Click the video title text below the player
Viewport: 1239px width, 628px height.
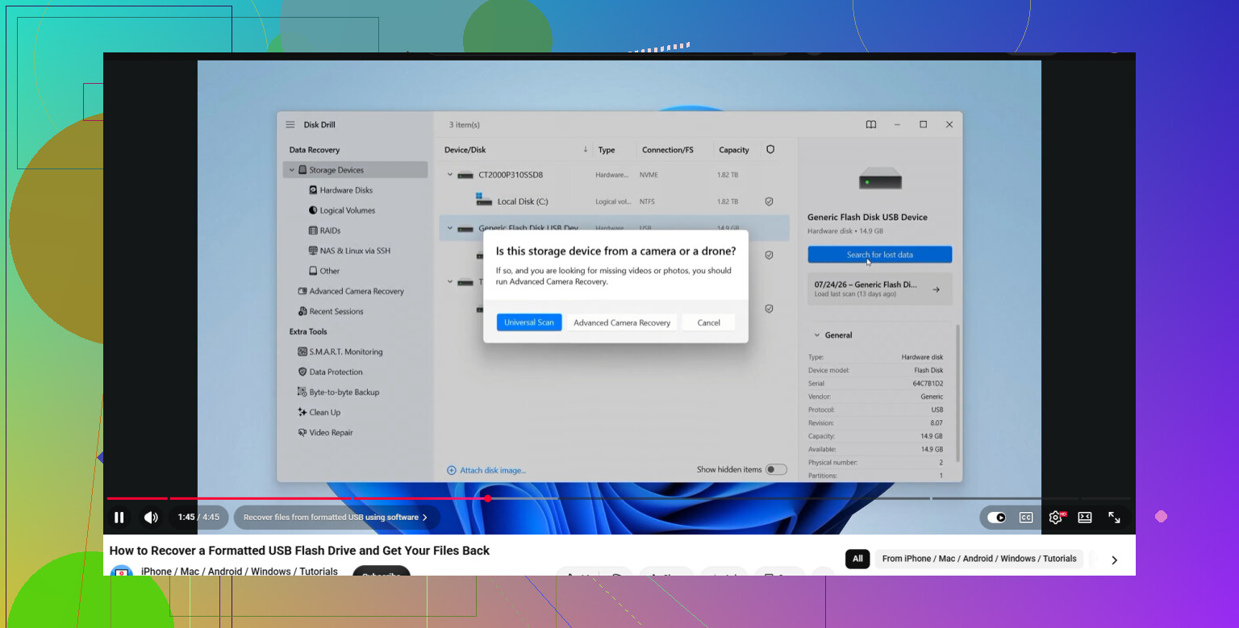(x=300, y=551)
